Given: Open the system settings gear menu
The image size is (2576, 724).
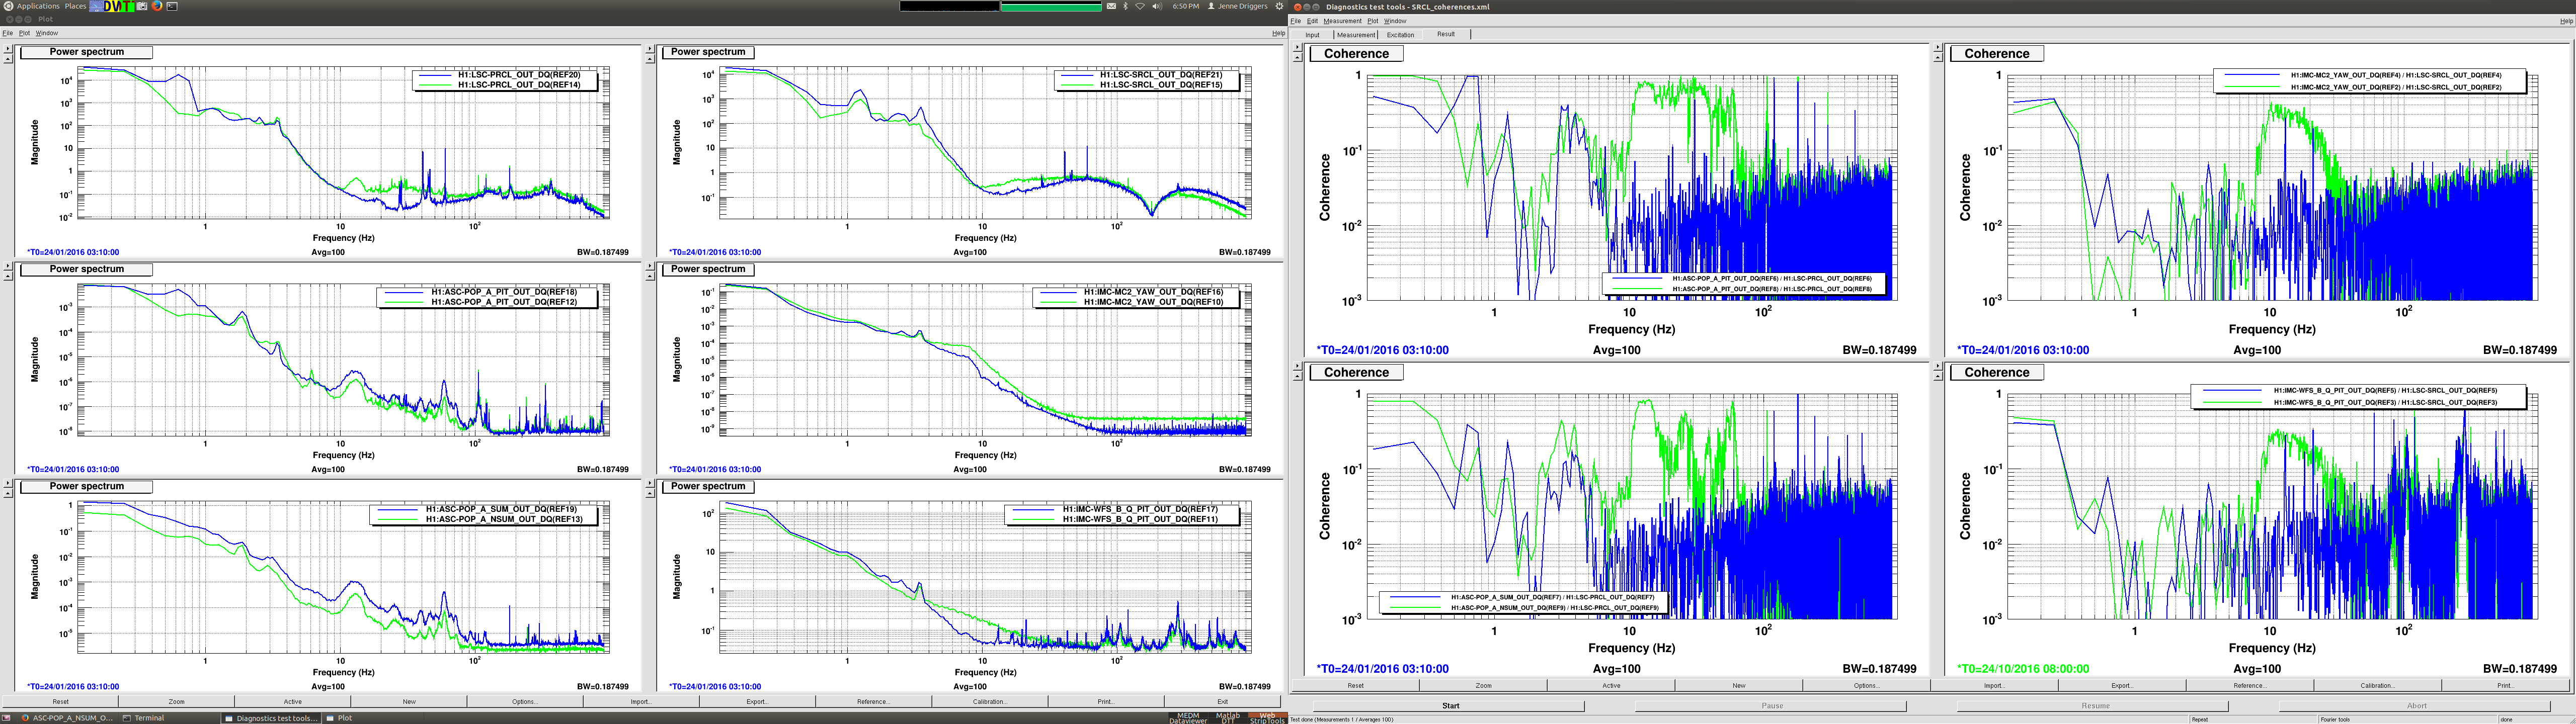Looking at the screenshot, I should 1279,6.
